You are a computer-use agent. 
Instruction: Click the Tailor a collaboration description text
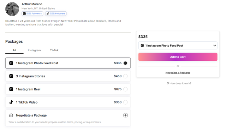tap(55, 122)
